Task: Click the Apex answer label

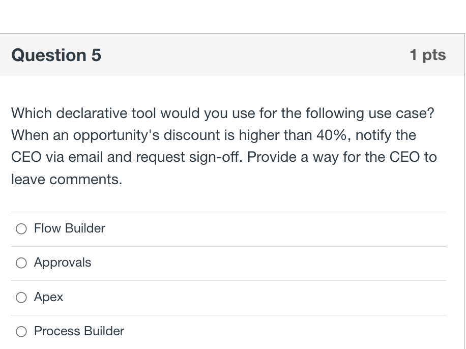Action: coord(48,297)
